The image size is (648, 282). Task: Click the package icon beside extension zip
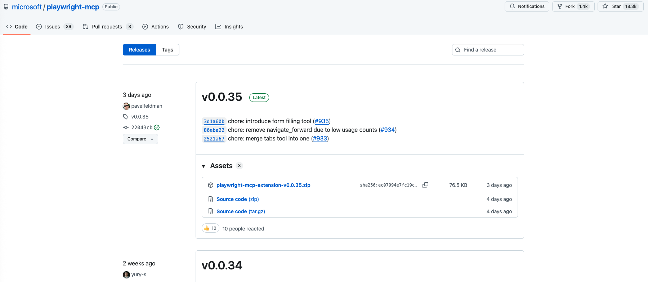[x=211, y=185]
